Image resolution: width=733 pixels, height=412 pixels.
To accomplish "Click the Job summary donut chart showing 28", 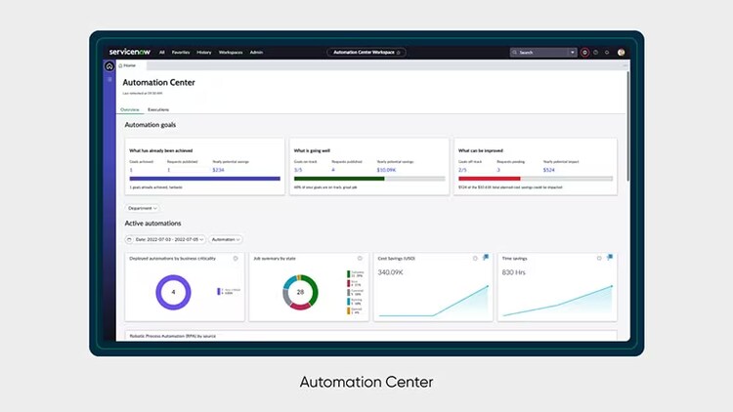I will 300,292.
